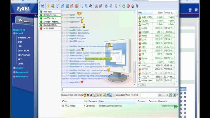
Task: Click the user list scroll-down arrow
Action: 177,81
